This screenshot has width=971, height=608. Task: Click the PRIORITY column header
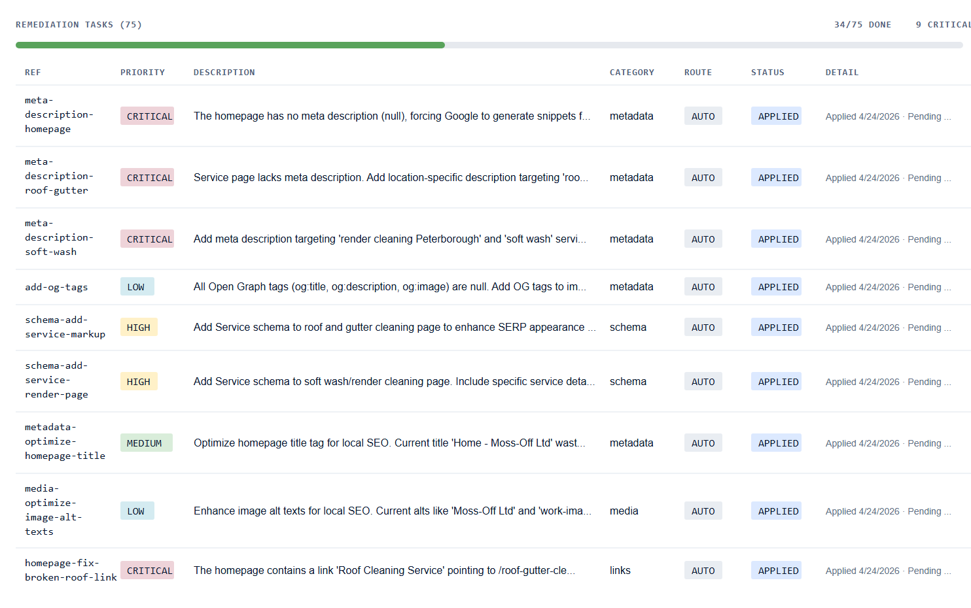(143, 73)
